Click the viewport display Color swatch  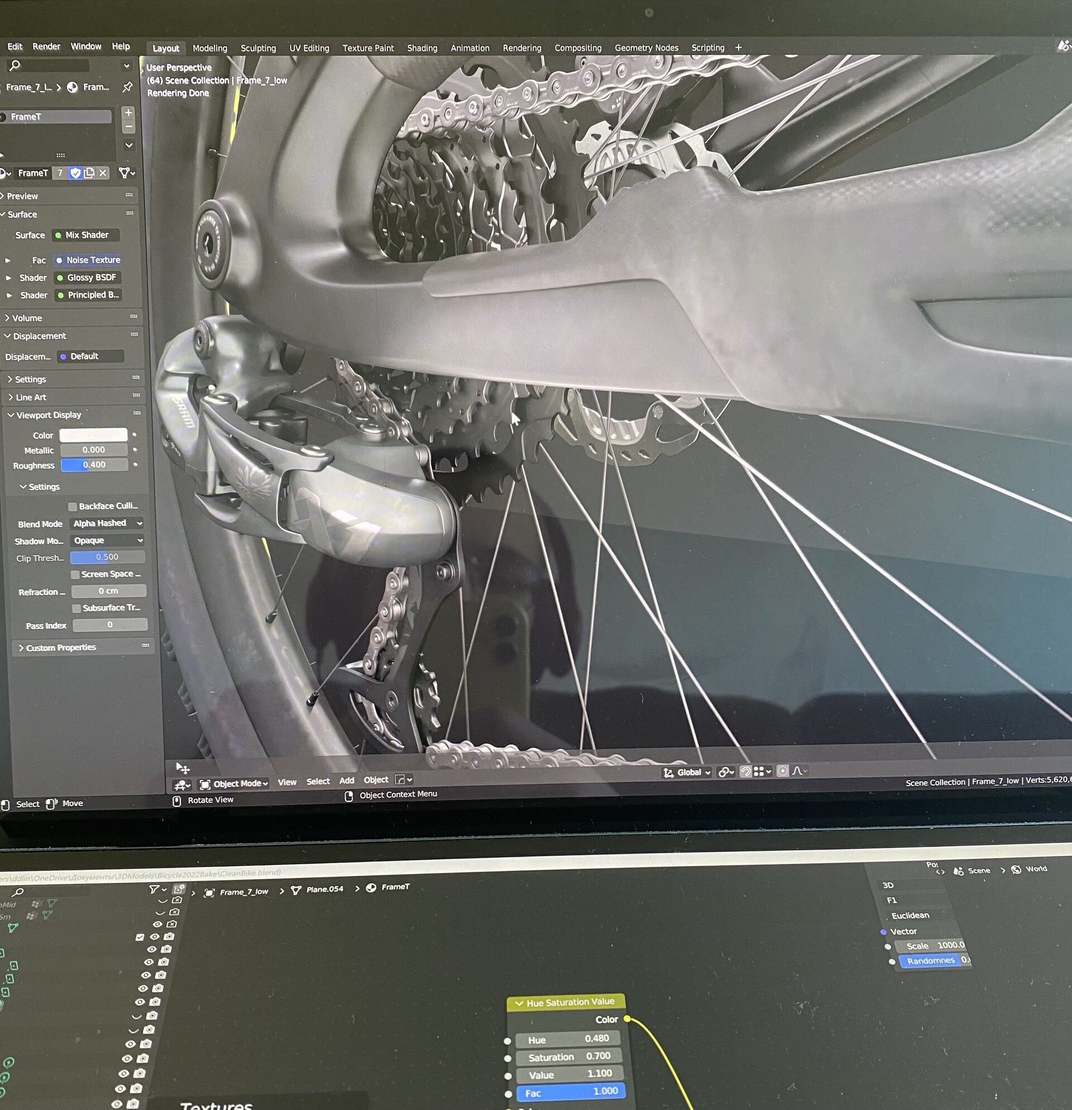point(93,435)
